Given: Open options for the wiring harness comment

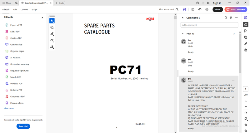Looking at the screenshot, I should [x=233, y=80].
